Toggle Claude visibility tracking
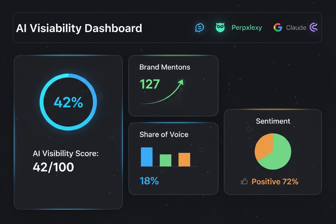 click(x=296, y=27)
